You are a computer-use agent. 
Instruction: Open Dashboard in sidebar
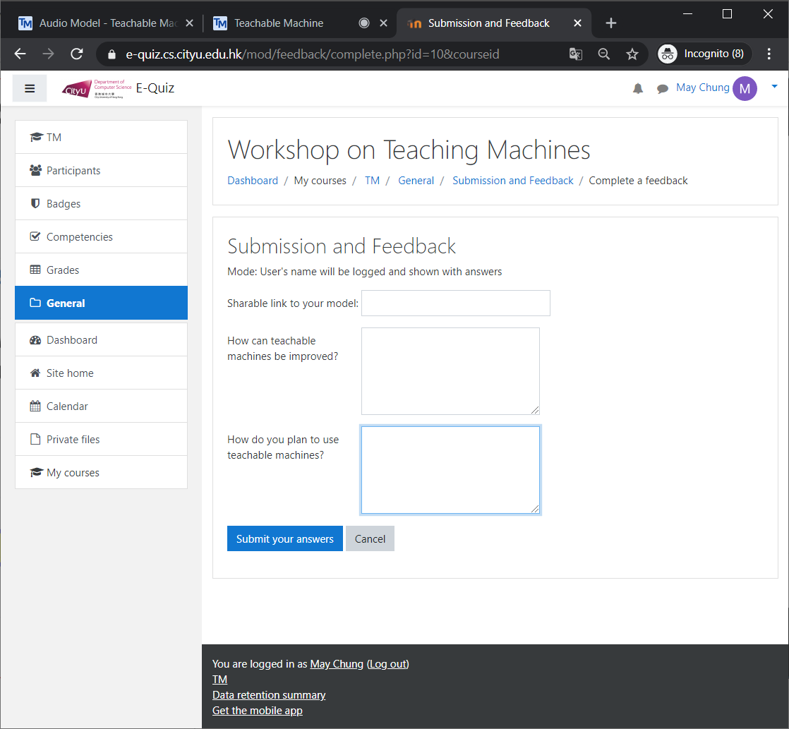(x=101, y=340)
